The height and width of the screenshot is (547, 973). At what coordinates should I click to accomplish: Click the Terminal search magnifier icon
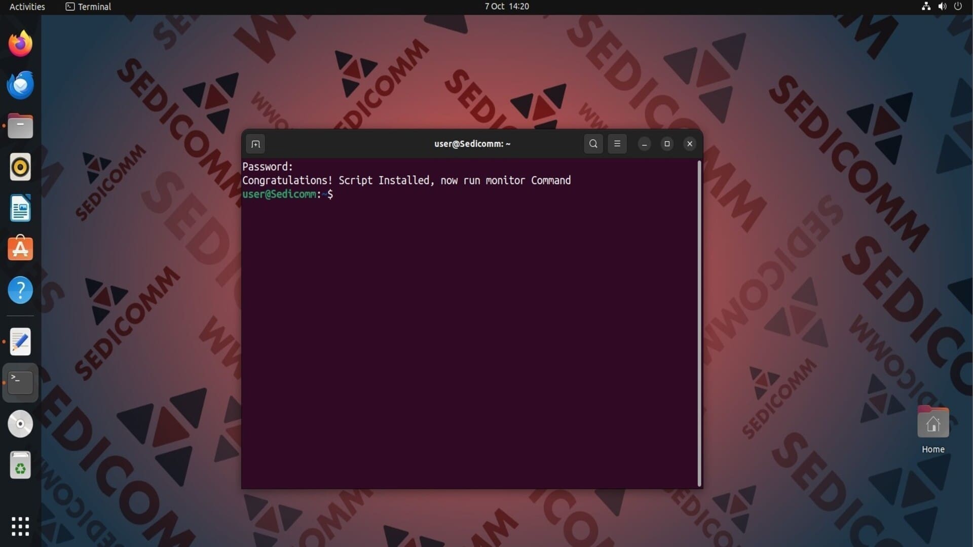click(x=593, y=144)
